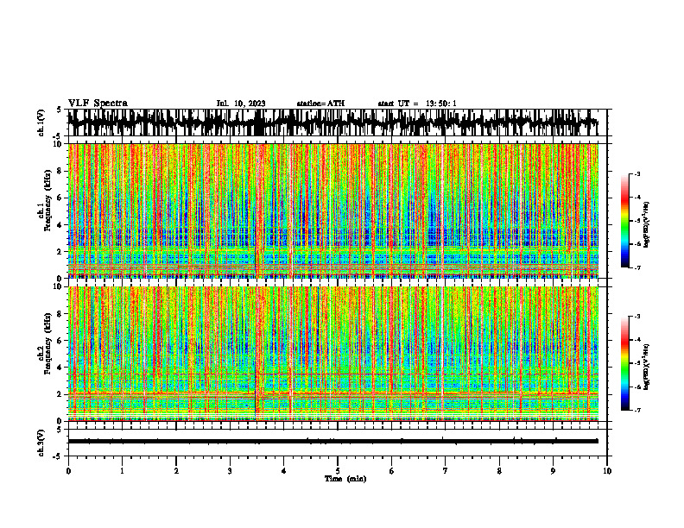
Task: Click the "start UT = 13:50:1" header text
Action: pos(417,104)
